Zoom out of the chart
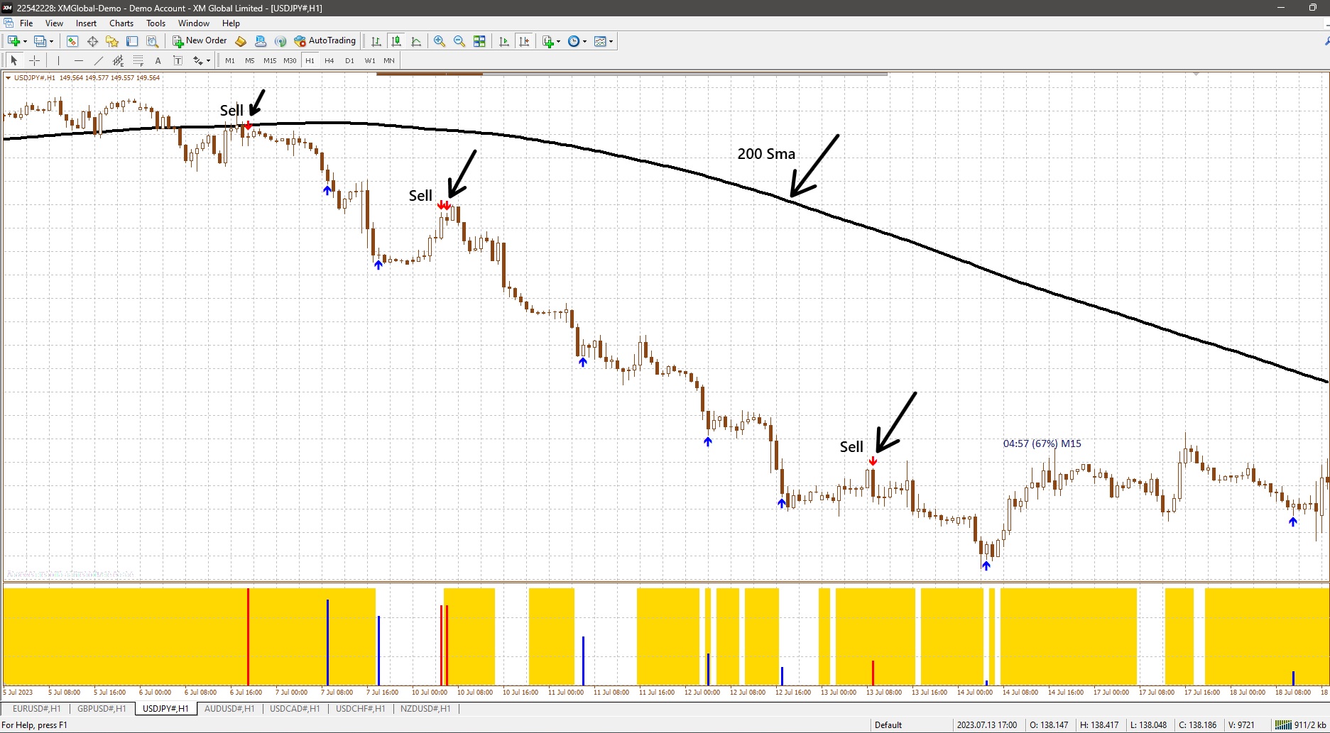 pos(459,40)
